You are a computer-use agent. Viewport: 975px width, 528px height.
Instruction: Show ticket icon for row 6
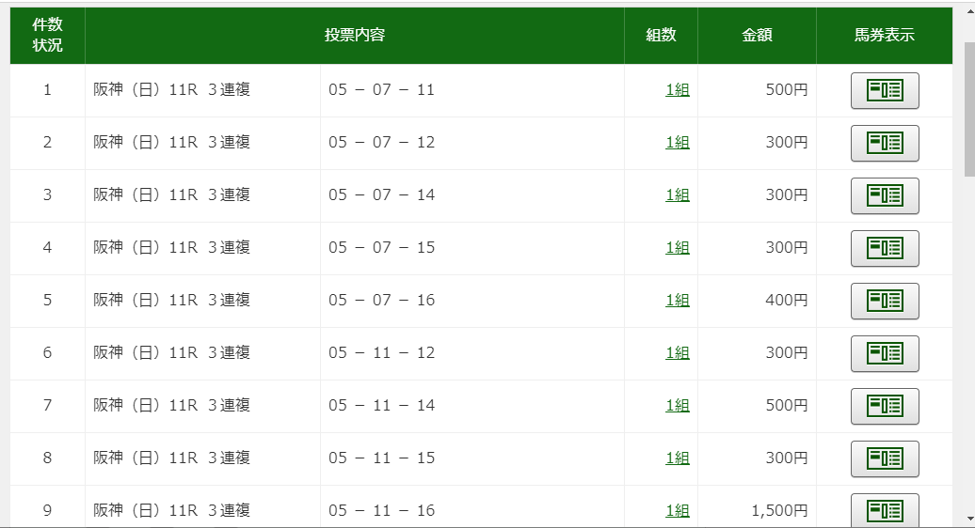point(885,353)
